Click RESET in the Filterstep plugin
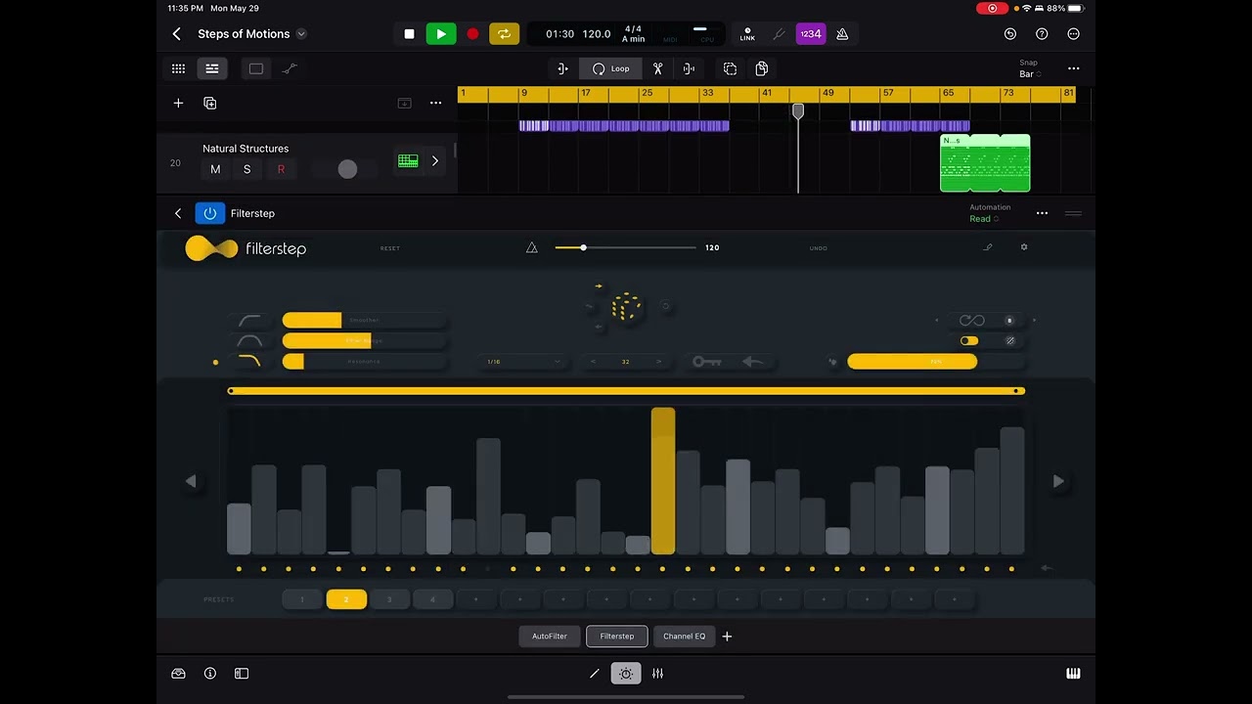The height and width of the screenshot is (704, 1252). (x=390, y=248)
